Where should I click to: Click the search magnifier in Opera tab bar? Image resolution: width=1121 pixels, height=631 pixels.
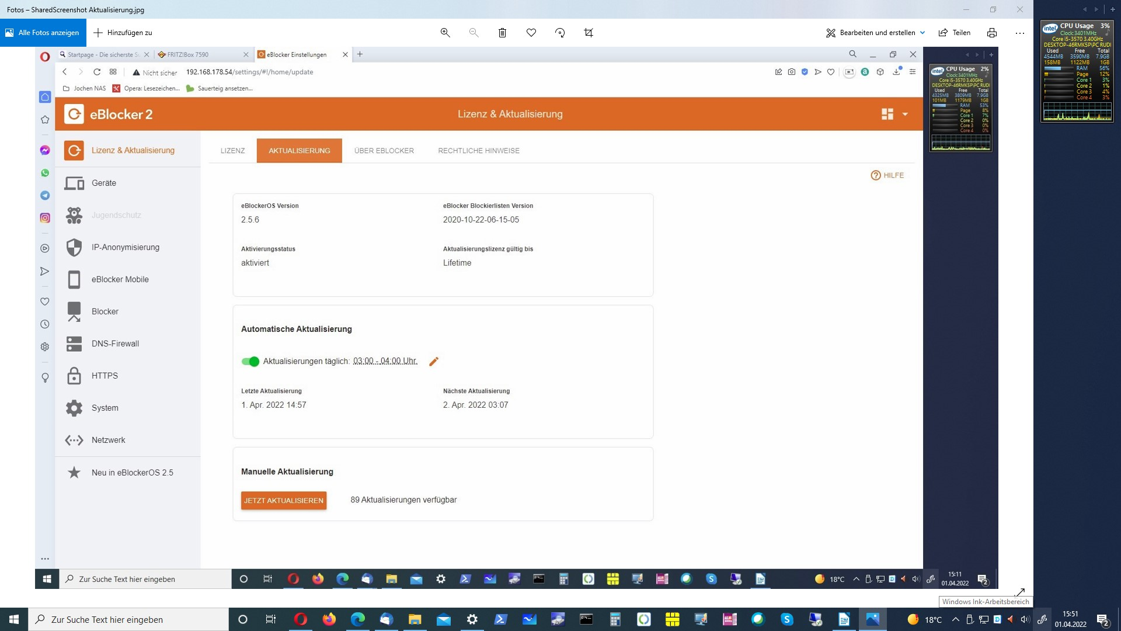click(852, 54)
